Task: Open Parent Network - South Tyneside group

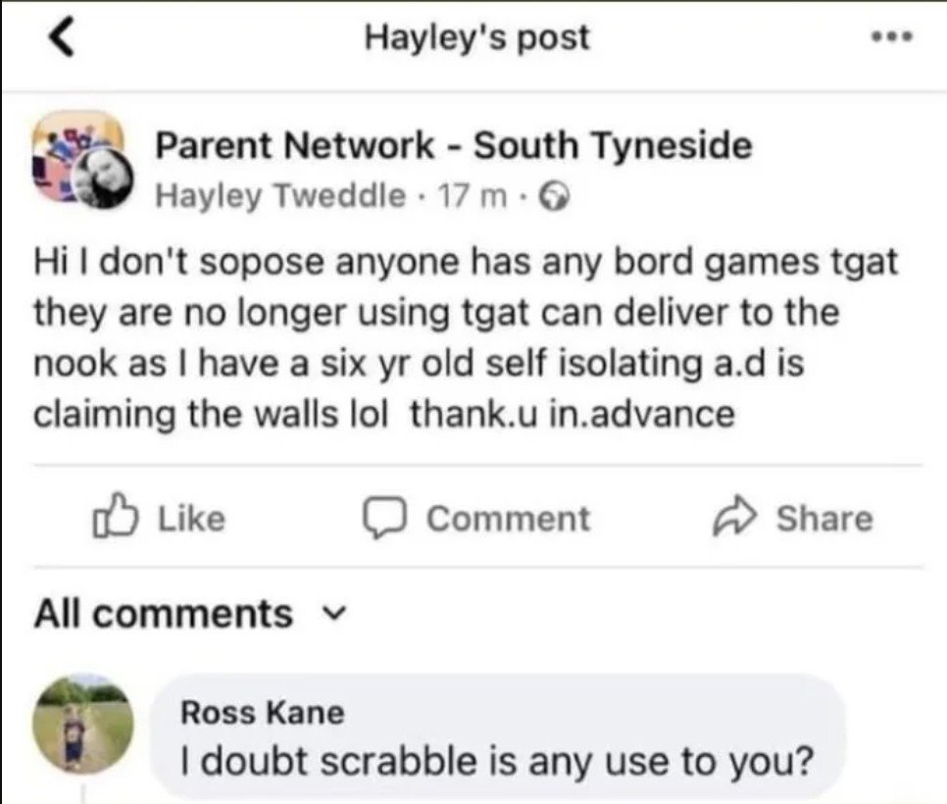Action: click(x=454, y=146)
